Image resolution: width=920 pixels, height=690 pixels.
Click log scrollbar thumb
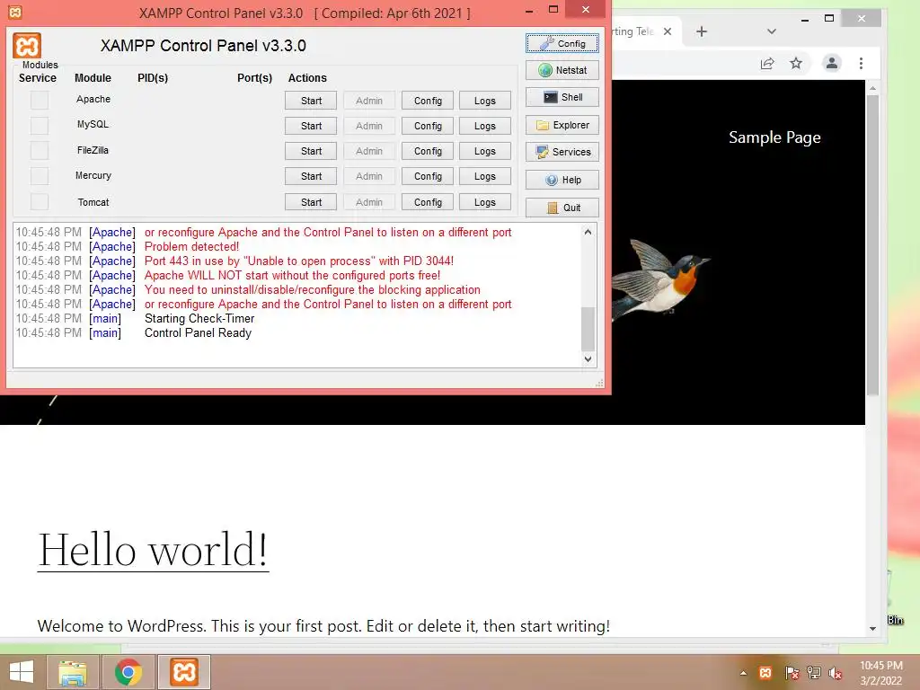588,329
